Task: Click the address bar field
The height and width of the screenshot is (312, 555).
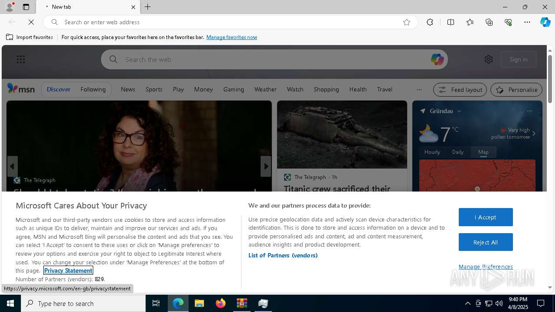Action: coord(230,22)
